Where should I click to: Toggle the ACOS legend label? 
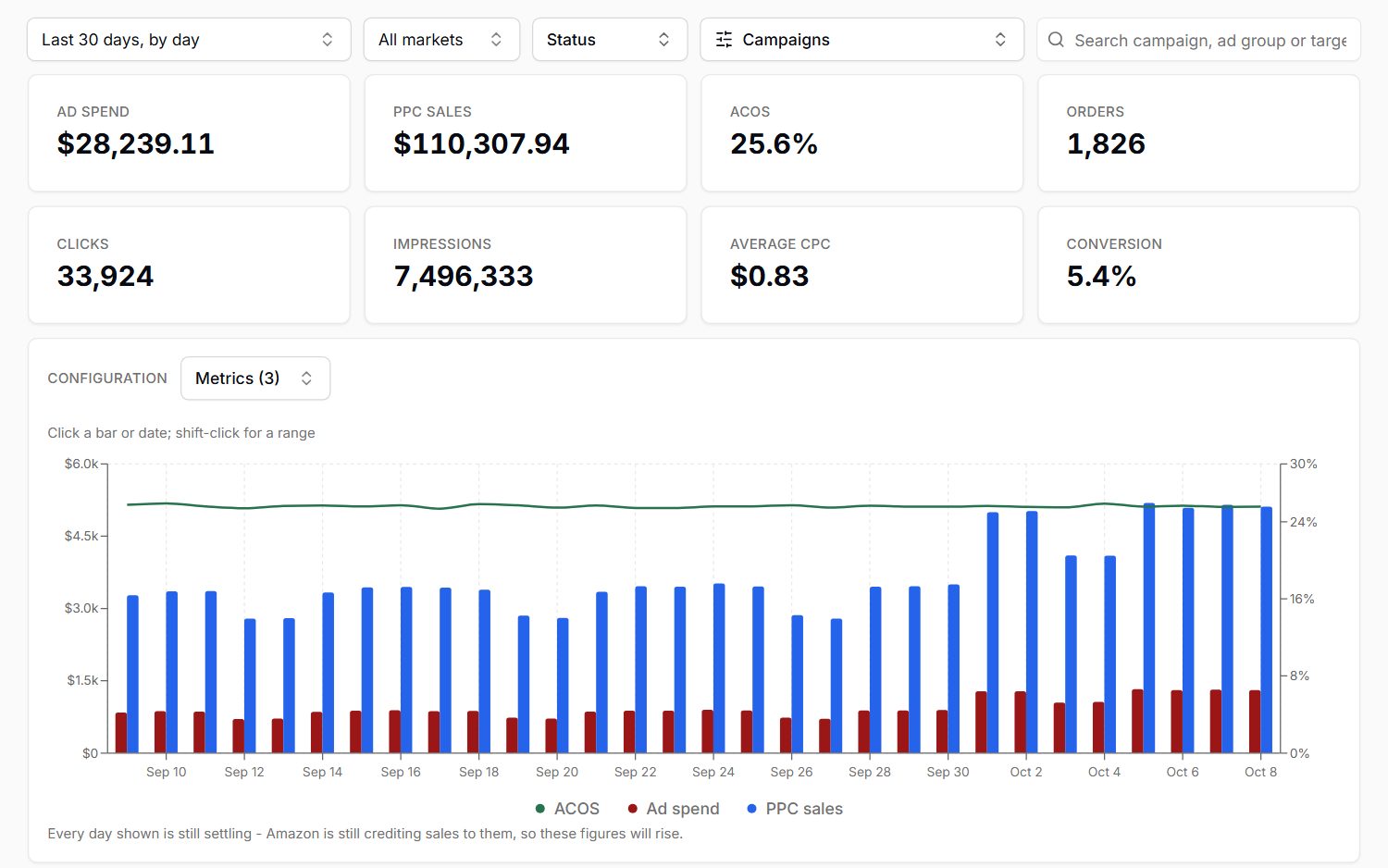click(576, 809)
